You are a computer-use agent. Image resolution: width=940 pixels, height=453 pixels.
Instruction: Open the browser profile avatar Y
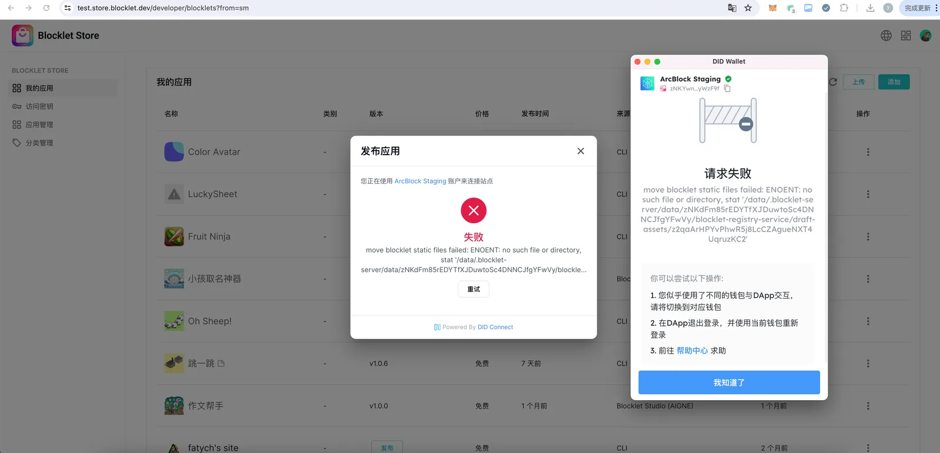pos(888,8)
